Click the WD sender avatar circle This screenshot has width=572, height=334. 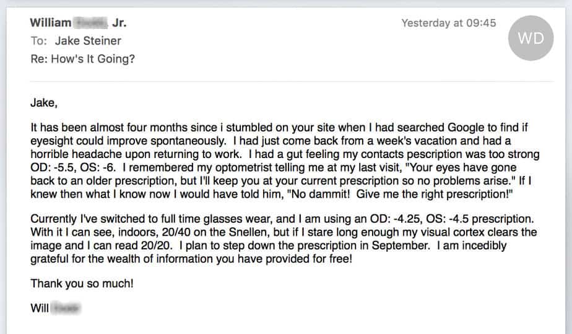[531, 38]
